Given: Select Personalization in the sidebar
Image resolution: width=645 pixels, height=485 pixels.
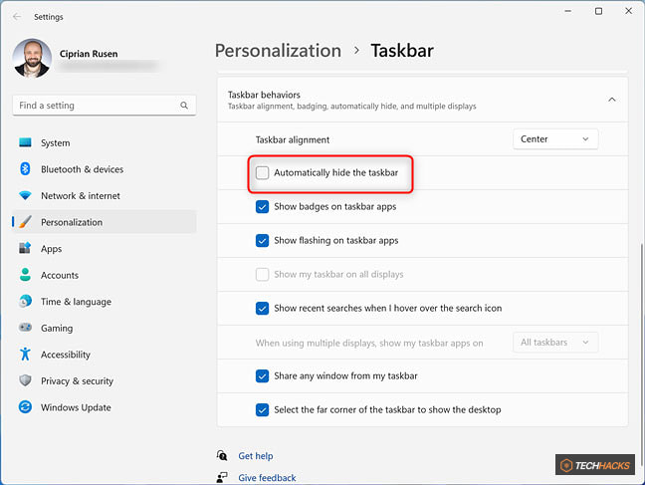Looking at the screenshot, I should pyautogui.click(x=105, y=222).
